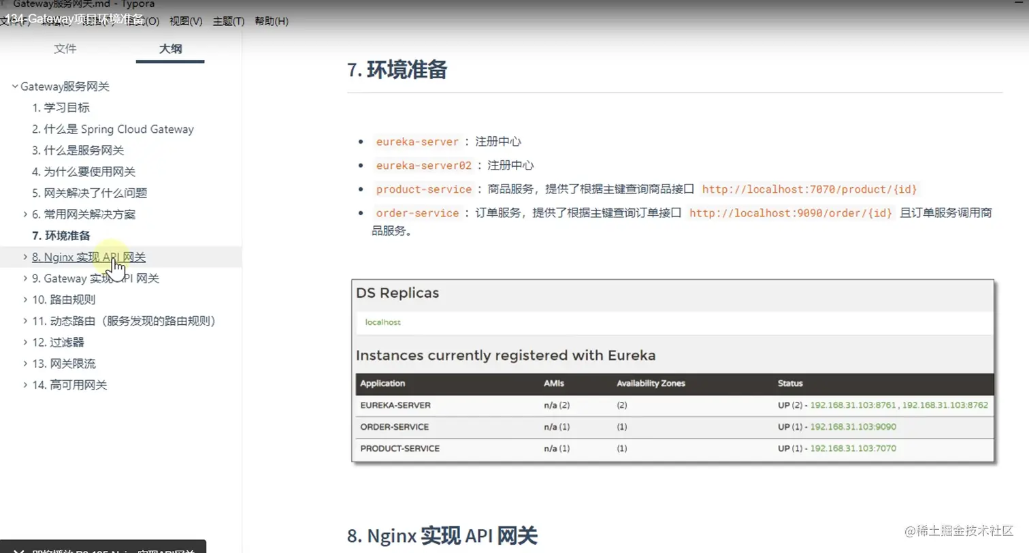Expand chevron beside 8. Nginx 实现 API 网关

click(26, 257)
